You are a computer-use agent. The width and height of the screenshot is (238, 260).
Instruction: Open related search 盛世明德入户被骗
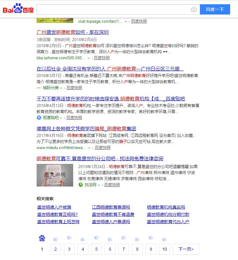tap(54, 207)
